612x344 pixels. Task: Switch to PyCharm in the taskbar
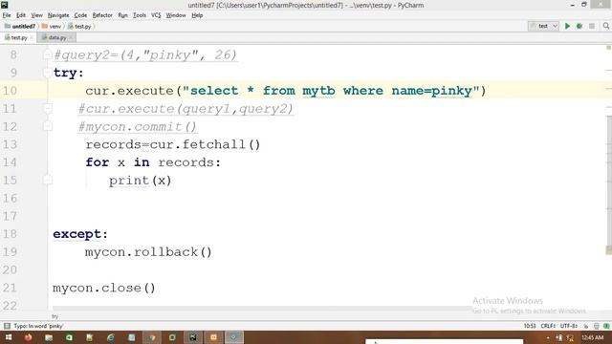[x=193, y=337]
